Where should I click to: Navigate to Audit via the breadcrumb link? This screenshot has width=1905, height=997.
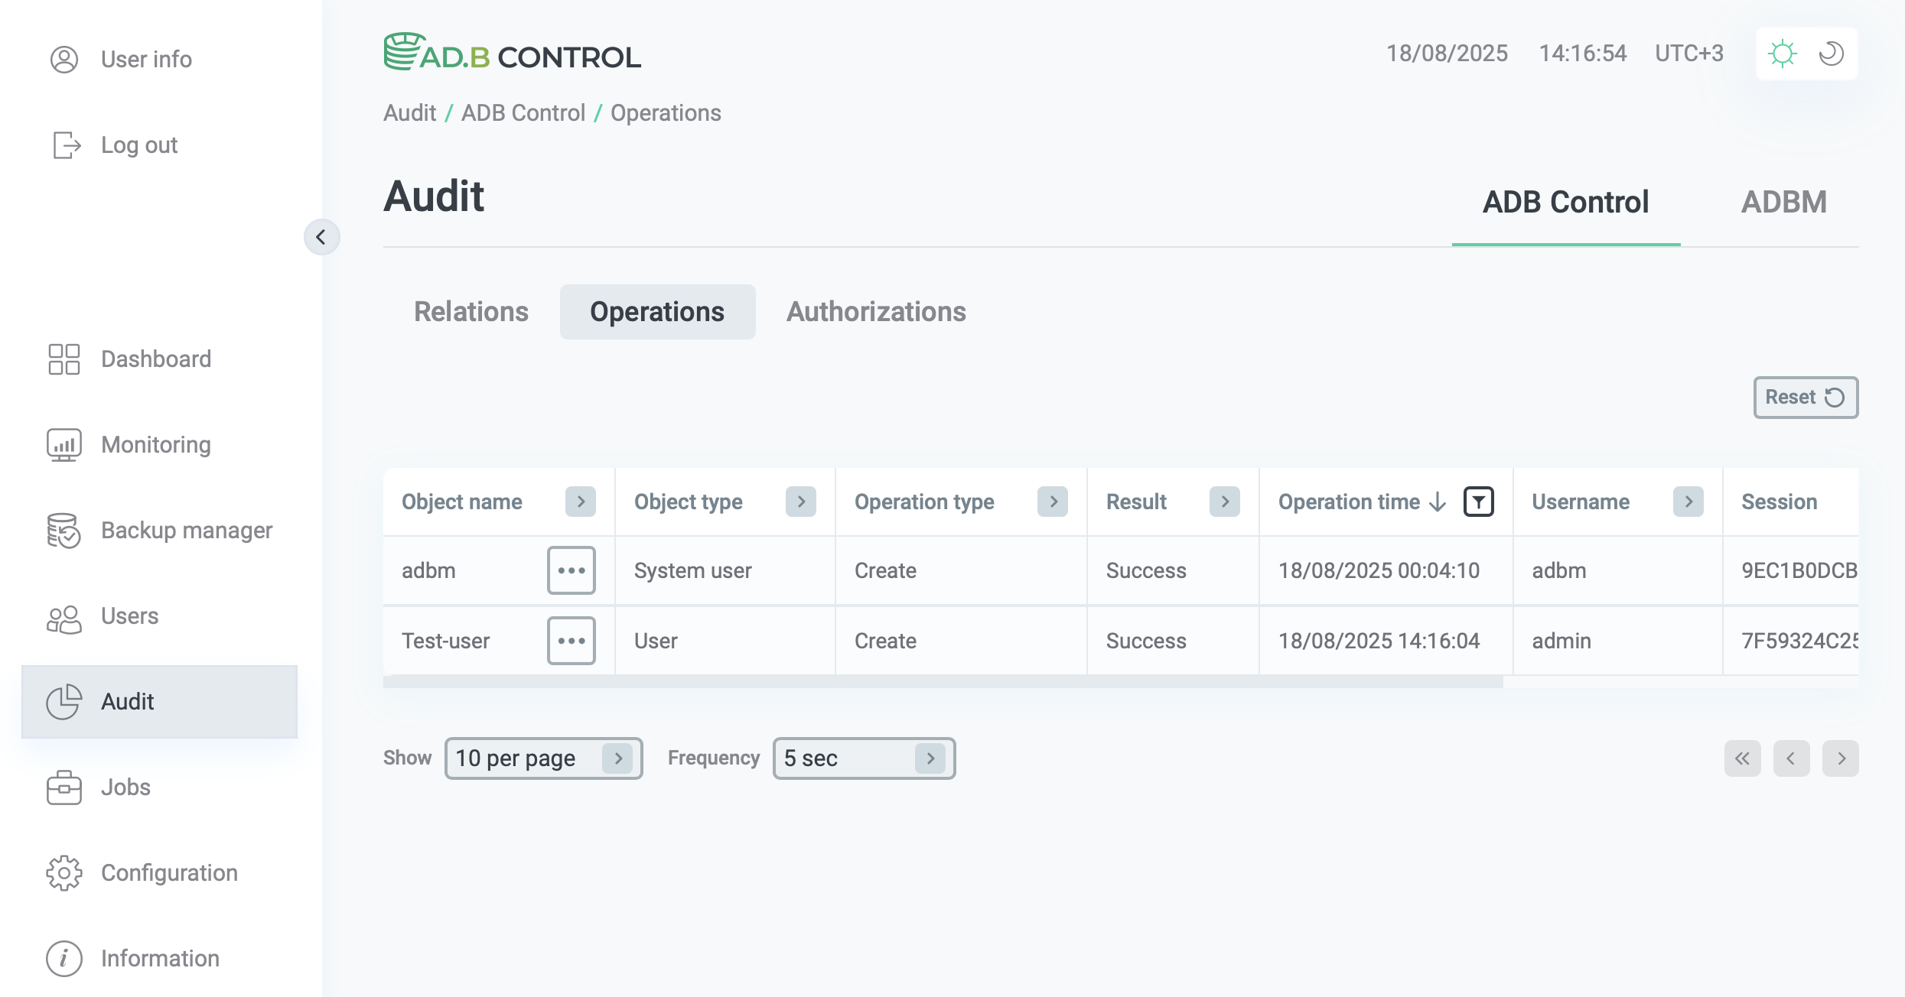[409, 112]
